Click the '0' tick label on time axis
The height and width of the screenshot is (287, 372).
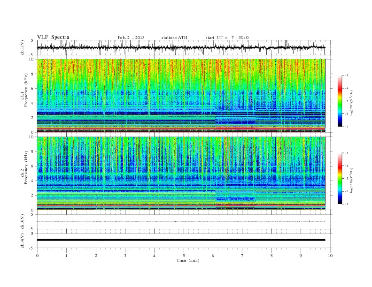pos(37,256)
